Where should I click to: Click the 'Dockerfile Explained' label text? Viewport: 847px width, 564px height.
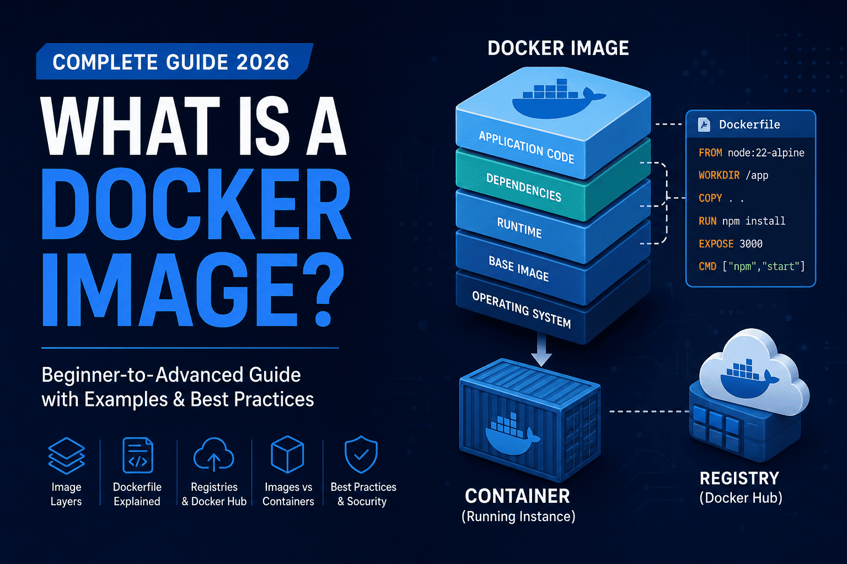(137, 494)
